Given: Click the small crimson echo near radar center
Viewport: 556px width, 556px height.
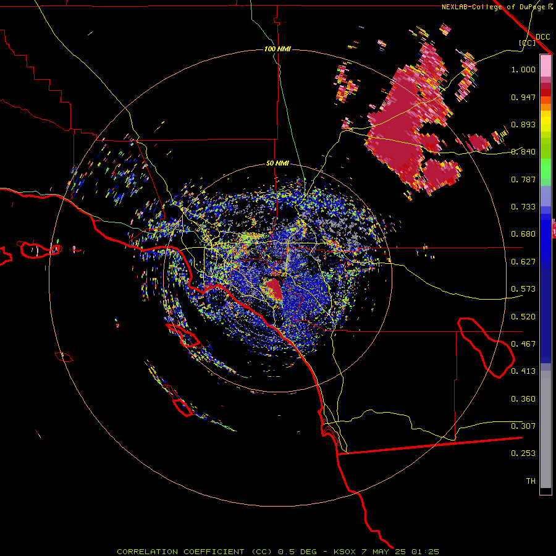Looking at the screenshot, I should 274,288.
